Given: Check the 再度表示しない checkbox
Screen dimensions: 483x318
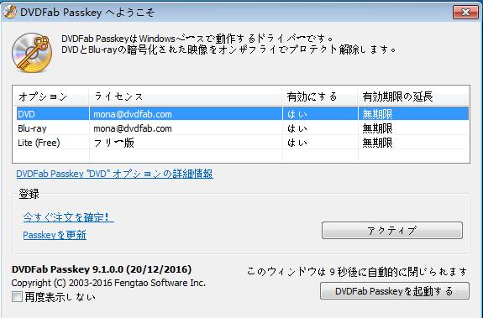Looking at the screenshot, I should tap(17, 297).
